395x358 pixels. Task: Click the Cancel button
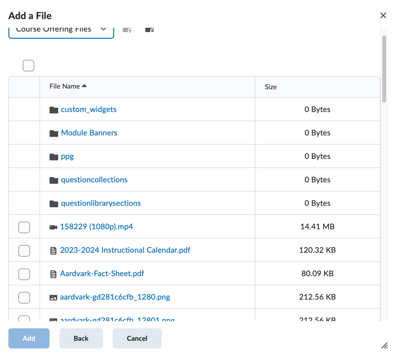coord(137,338)
